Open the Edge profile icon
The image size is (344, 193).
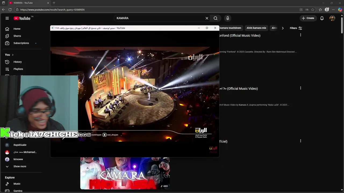coord(327,10)
